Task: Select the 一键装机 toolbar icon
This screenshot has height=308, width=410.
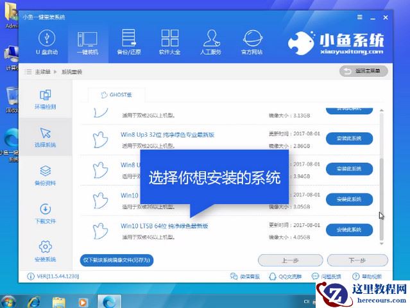Action: click(88, 43)
